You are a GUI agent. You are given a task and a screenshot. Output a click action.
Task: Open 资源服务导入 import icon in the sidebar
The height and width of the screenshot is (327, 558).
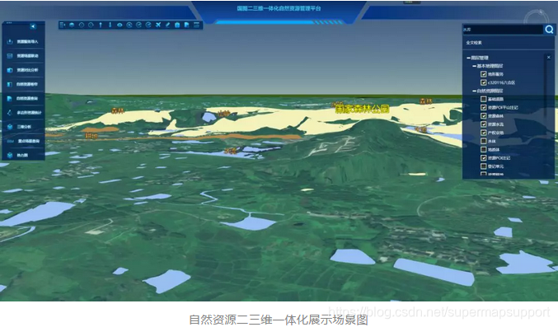(x=10, y=42)
